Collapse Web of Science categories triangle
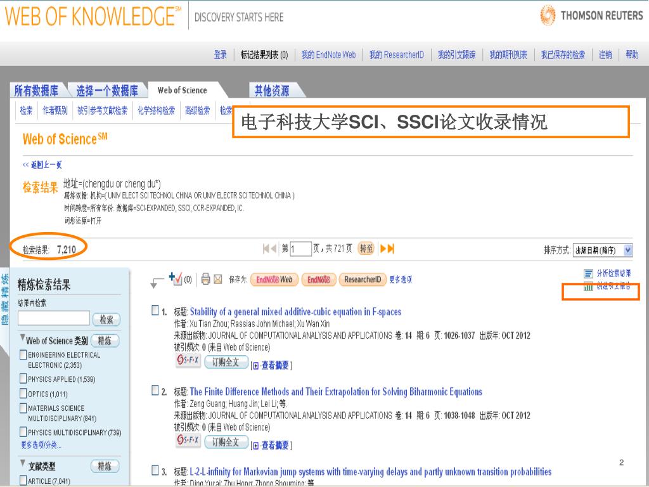This screenshot has width=649, height=487. click(22, 337)
